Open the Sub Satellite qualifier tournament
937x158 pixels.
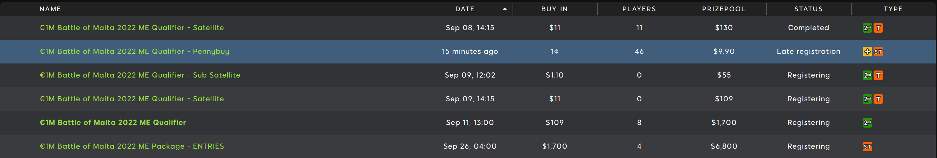[140, 75]
